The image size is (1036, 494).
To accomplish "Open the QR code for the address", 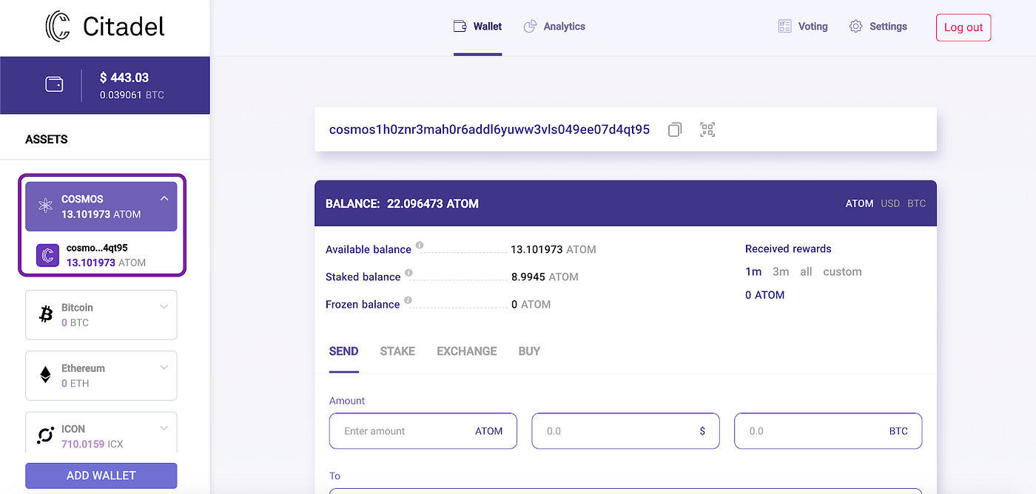I will pyautogui.click(x=707, y=129).
